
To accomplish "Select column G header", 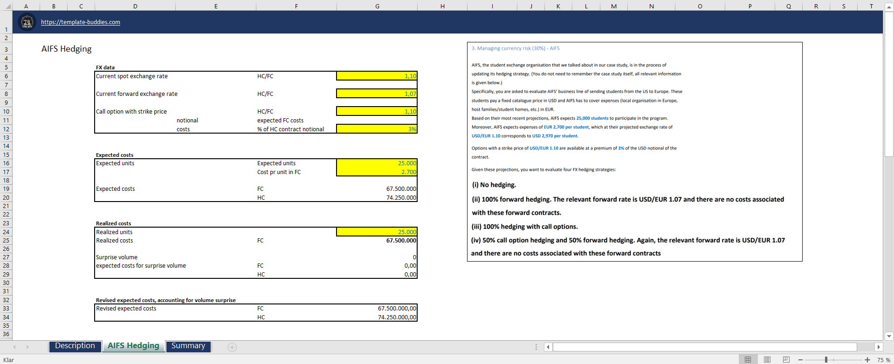I will coord(377,6).
